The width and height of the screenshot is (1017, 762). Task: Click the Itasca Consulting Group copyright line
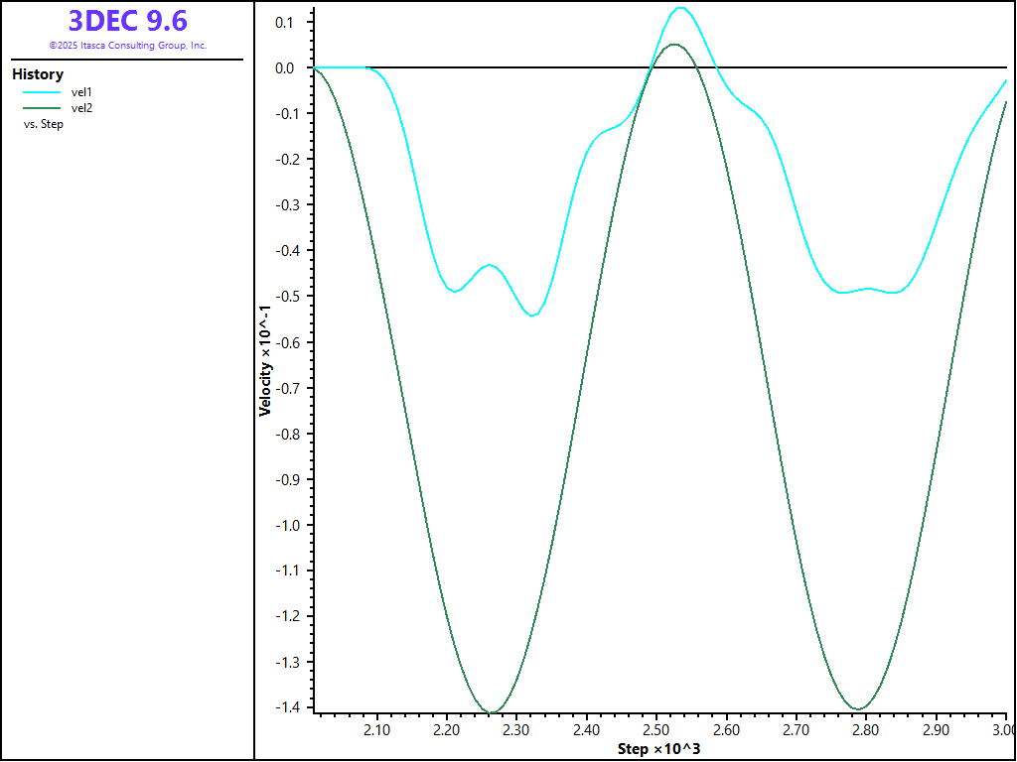[x=127, y=46]
